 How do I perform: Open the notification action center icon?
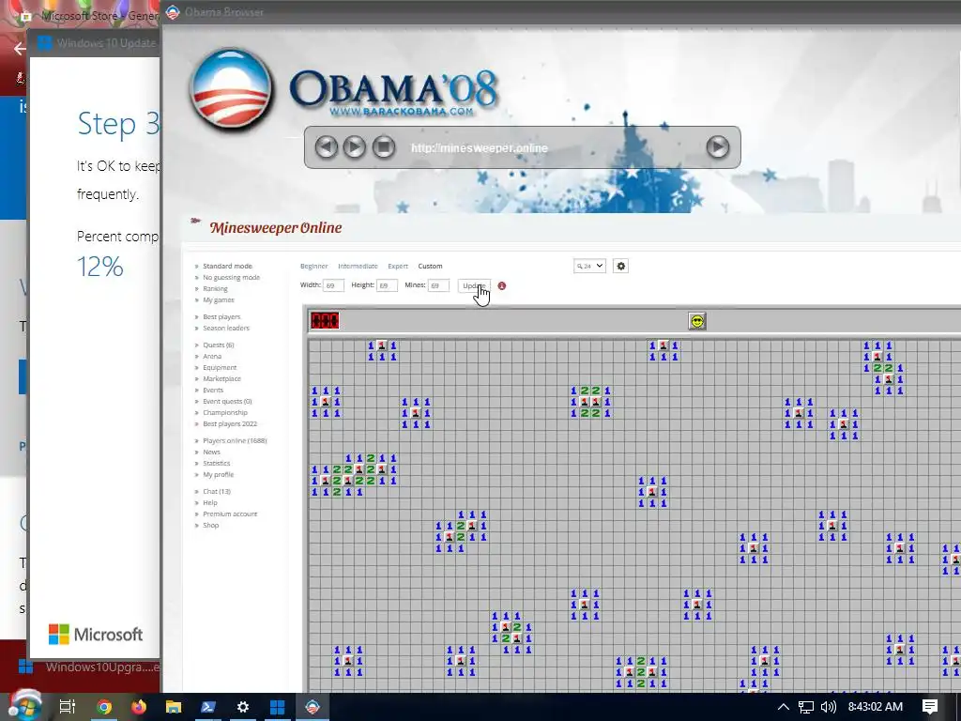(930, 707)
